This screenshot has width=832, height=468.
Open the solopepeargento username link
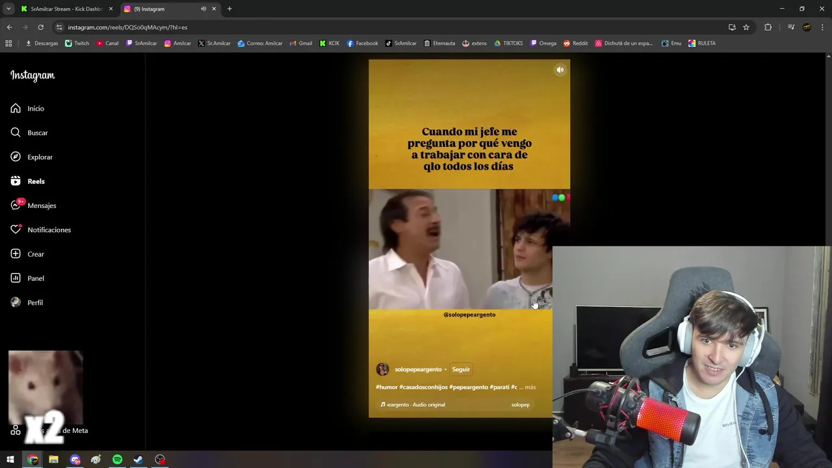pos(418,369)
